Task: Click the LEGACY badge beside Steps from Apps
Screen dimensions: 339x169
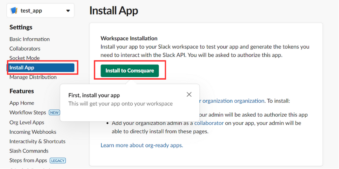Action: tap(58, 160)
